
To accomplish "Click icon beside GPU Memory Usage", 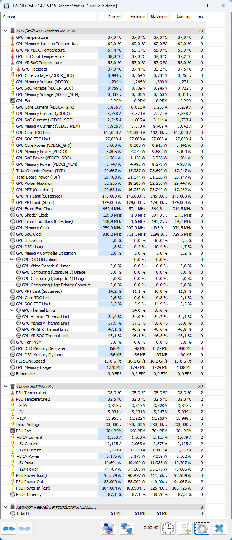I will (12, 367).
